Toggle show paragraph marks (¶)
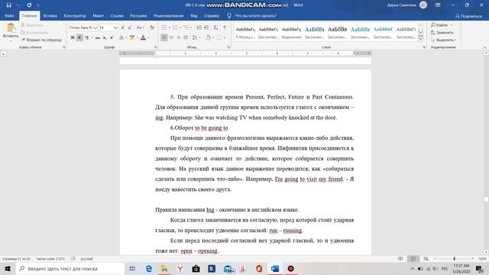The height and width of the screenshot is (275, 489). click(225, 27)
